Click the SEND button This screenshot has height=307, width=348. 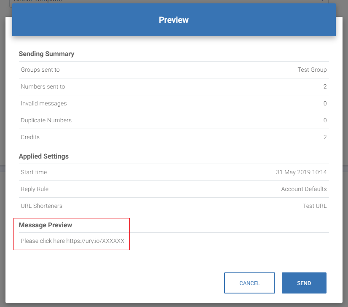click(304, 283)
